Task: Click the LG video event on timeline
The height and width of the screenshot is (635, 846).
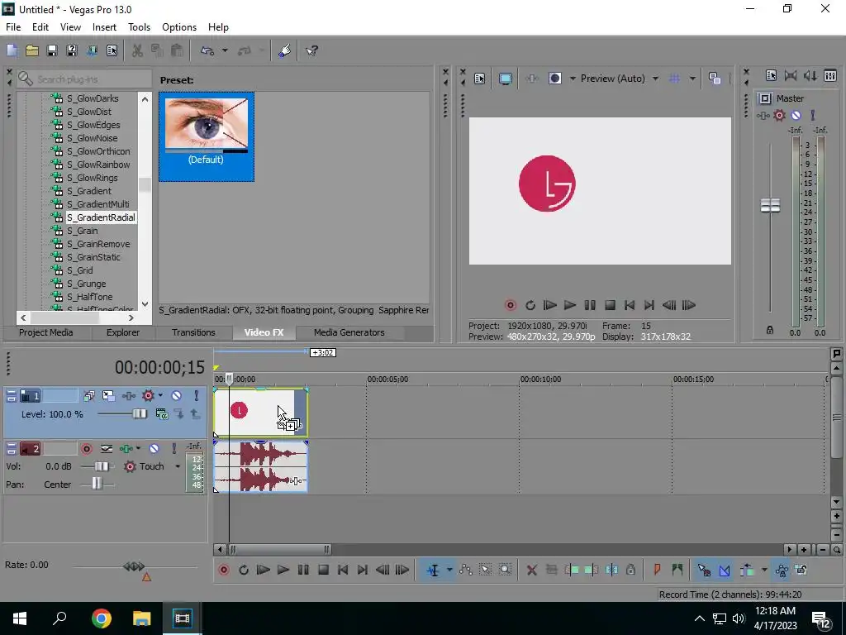Action: [x=260, y=413]
